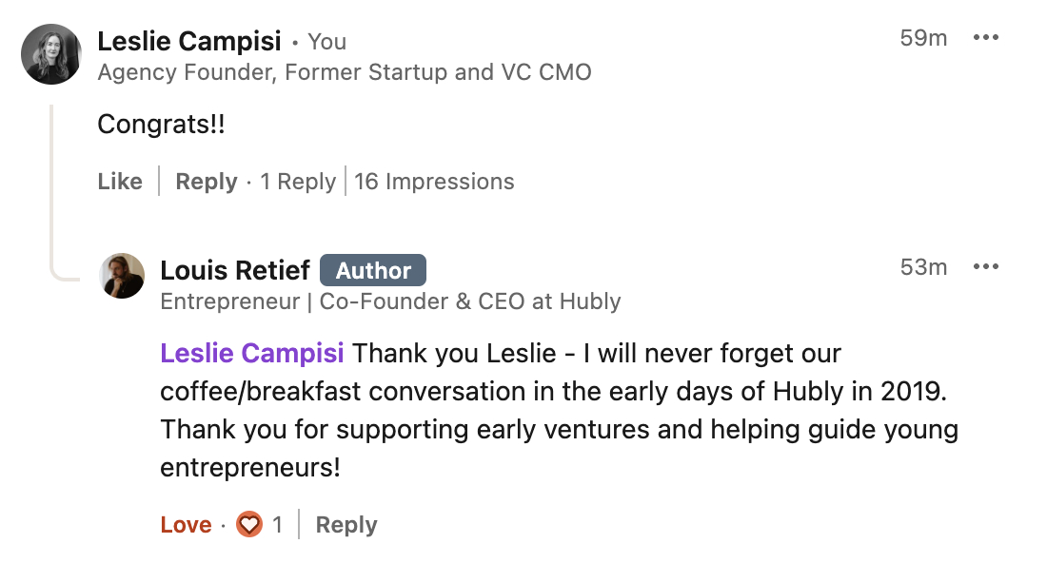Reply to Louis Retief's thank-you comment
1047x563 pixels.
point(346,525)
